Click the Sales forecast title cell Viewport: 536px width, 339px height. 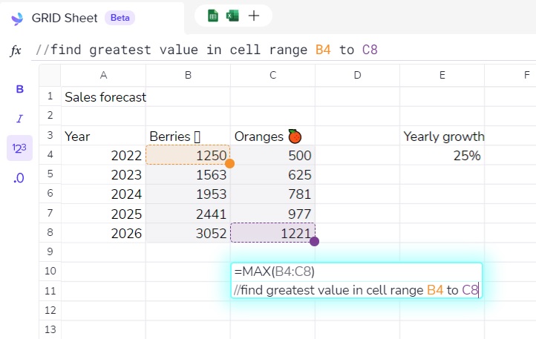[x=105, y=97]
